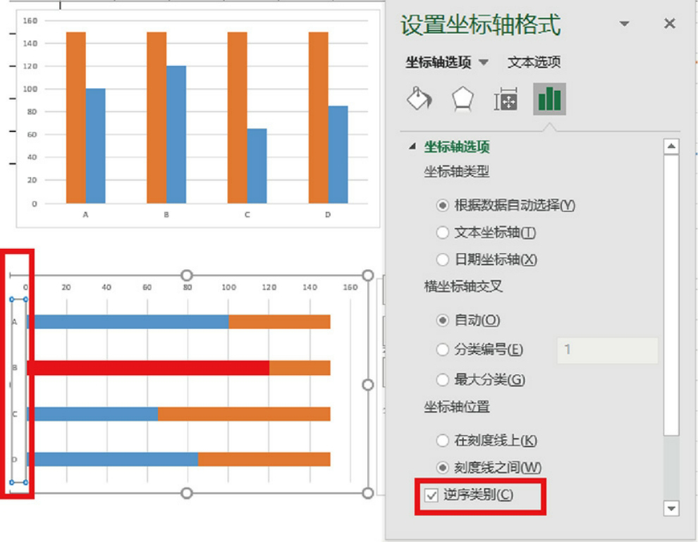Select the 根据数据自动选择 radio button
This screenshot has width=698, height=542.
[443, 205]
